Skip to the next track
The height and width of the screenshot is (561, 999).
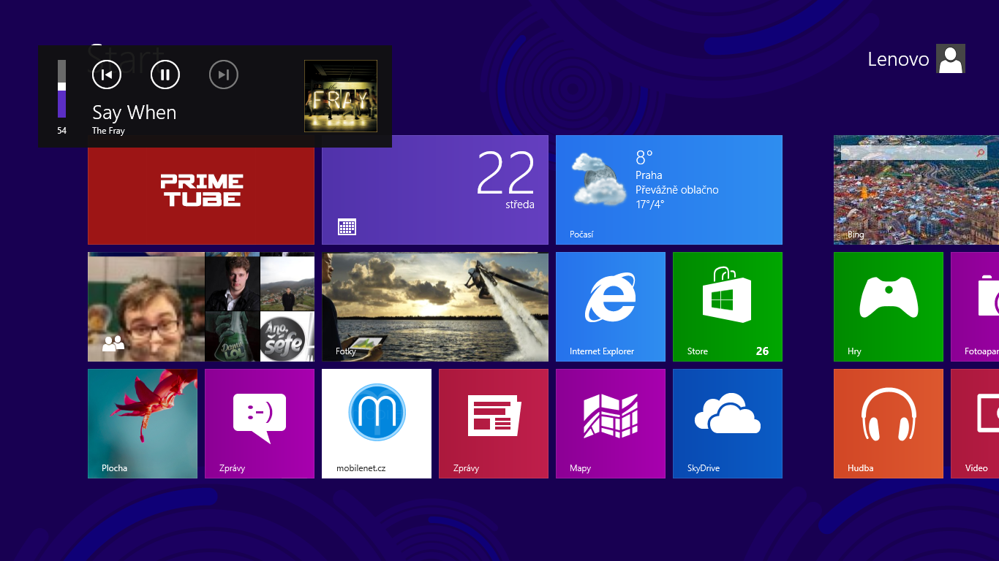click(x=223, y=75)
